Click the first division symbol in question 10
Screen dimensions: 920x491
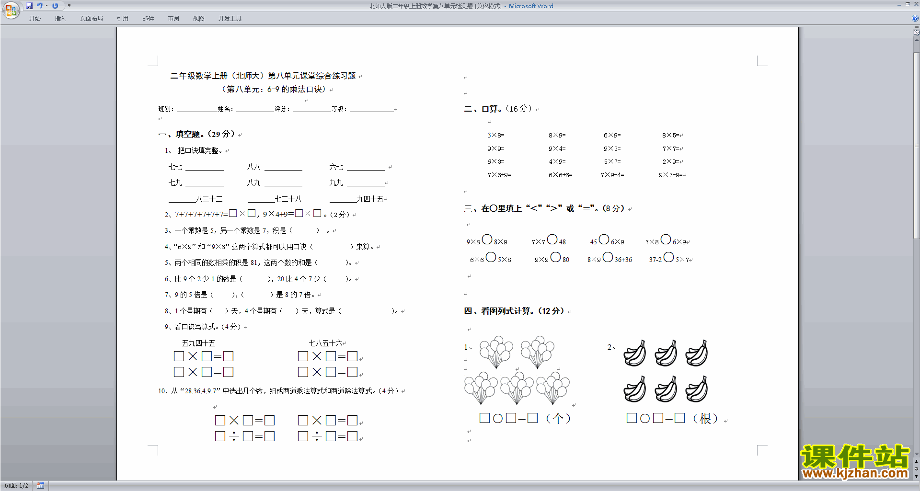pyautogui.click(x=234, y=436)
